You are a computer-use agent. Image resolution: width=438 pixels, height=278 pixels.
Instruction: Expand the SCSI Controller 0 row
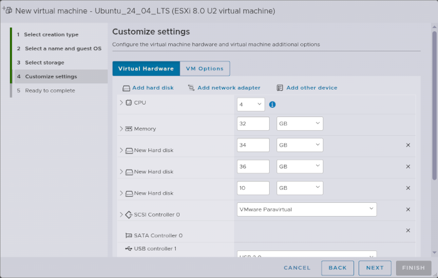(x=121, y=215)
